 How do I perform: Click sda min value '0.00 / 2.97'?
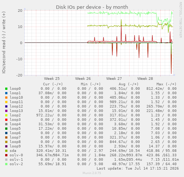click(90, 151)
